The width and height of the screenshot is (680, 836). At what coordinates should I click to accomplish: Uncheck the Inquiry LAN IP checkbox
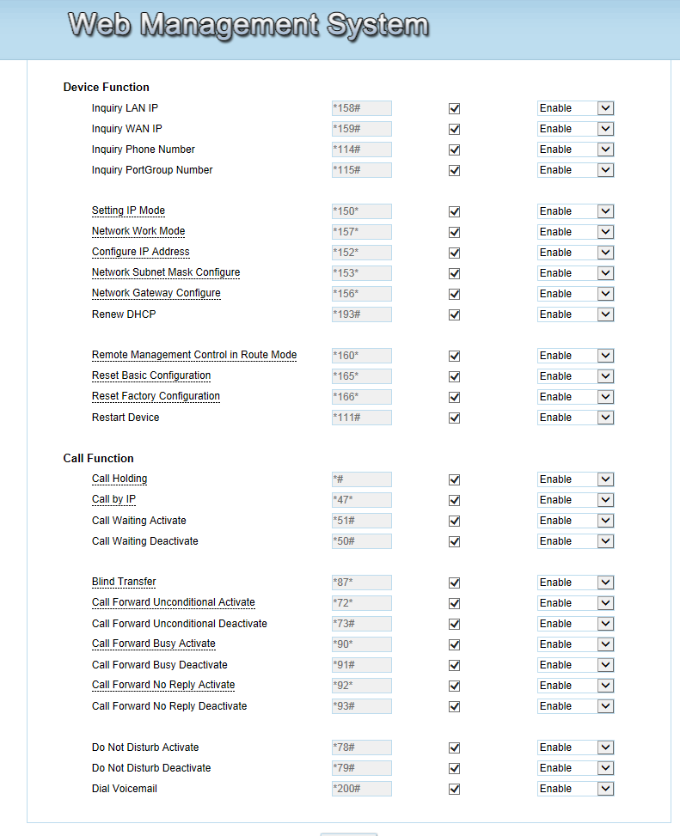455,109
